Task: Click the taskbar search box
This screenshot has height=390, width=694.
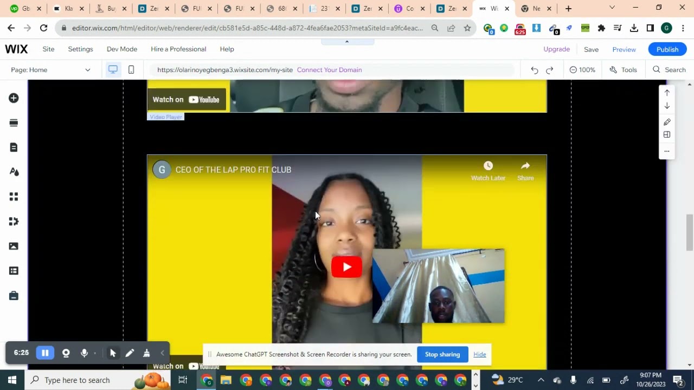Action: click(98, 380)
